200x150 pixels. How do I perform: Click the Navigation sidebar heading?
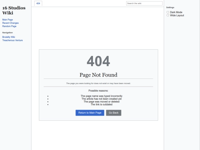(x=7, y=33)
